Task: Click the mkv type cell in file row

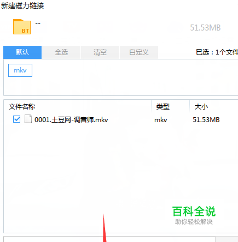Action: [x=161, y=120]
